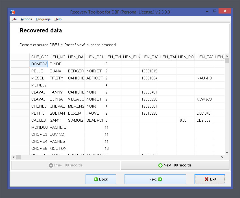240x198 pixels.
Task: Select the LIEN_TAI column header
Action: tap(167, 57)
